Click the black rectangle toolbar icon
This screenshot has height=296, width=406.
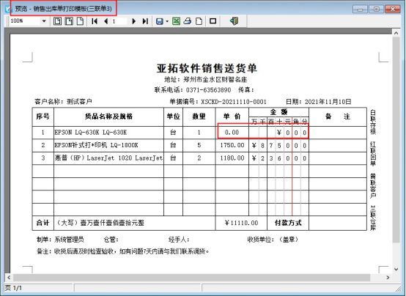tap(213, 21)
